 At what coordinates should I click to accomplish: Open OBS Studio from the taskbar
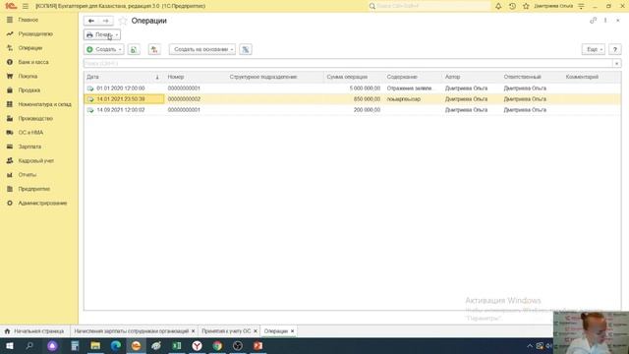[x=237, y=345]
